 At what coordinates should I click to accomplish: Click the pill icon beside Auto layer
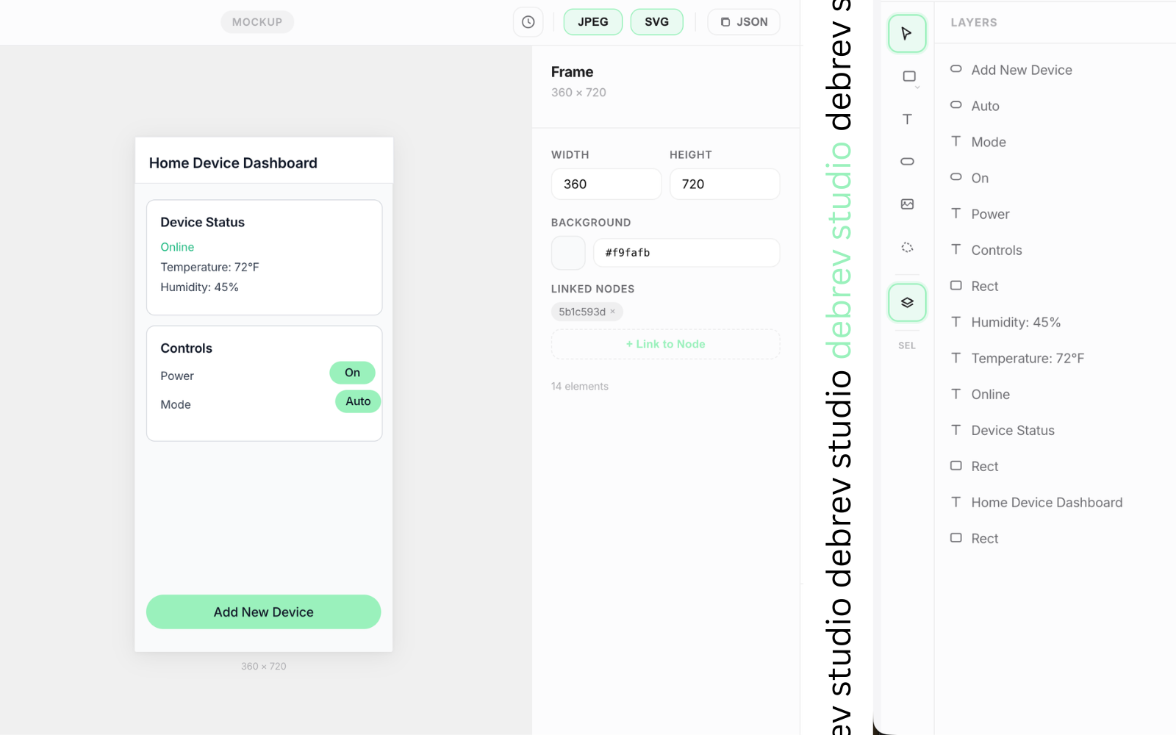(x=955, y=105)
